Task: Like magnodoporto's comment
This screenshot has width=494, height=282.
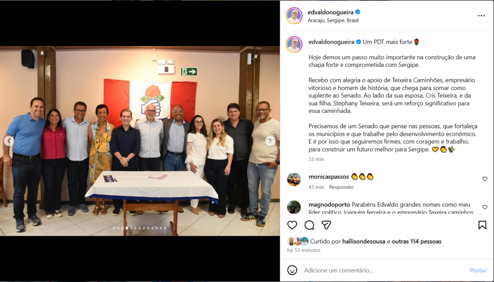Action: (485, 207)
